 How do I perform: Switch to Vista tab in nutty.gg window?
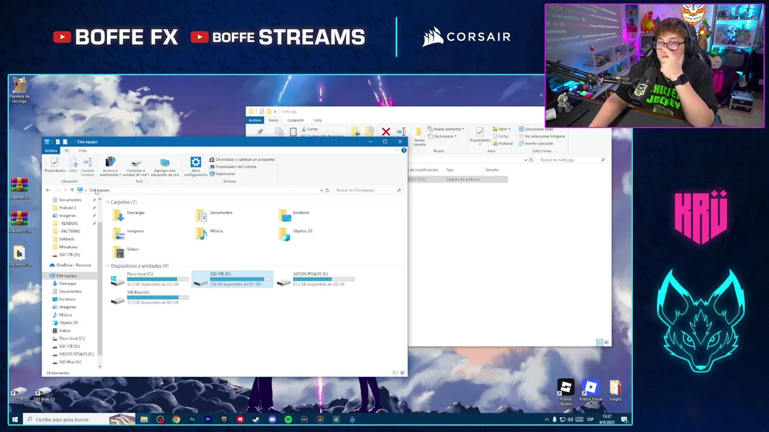coord(317,120)
